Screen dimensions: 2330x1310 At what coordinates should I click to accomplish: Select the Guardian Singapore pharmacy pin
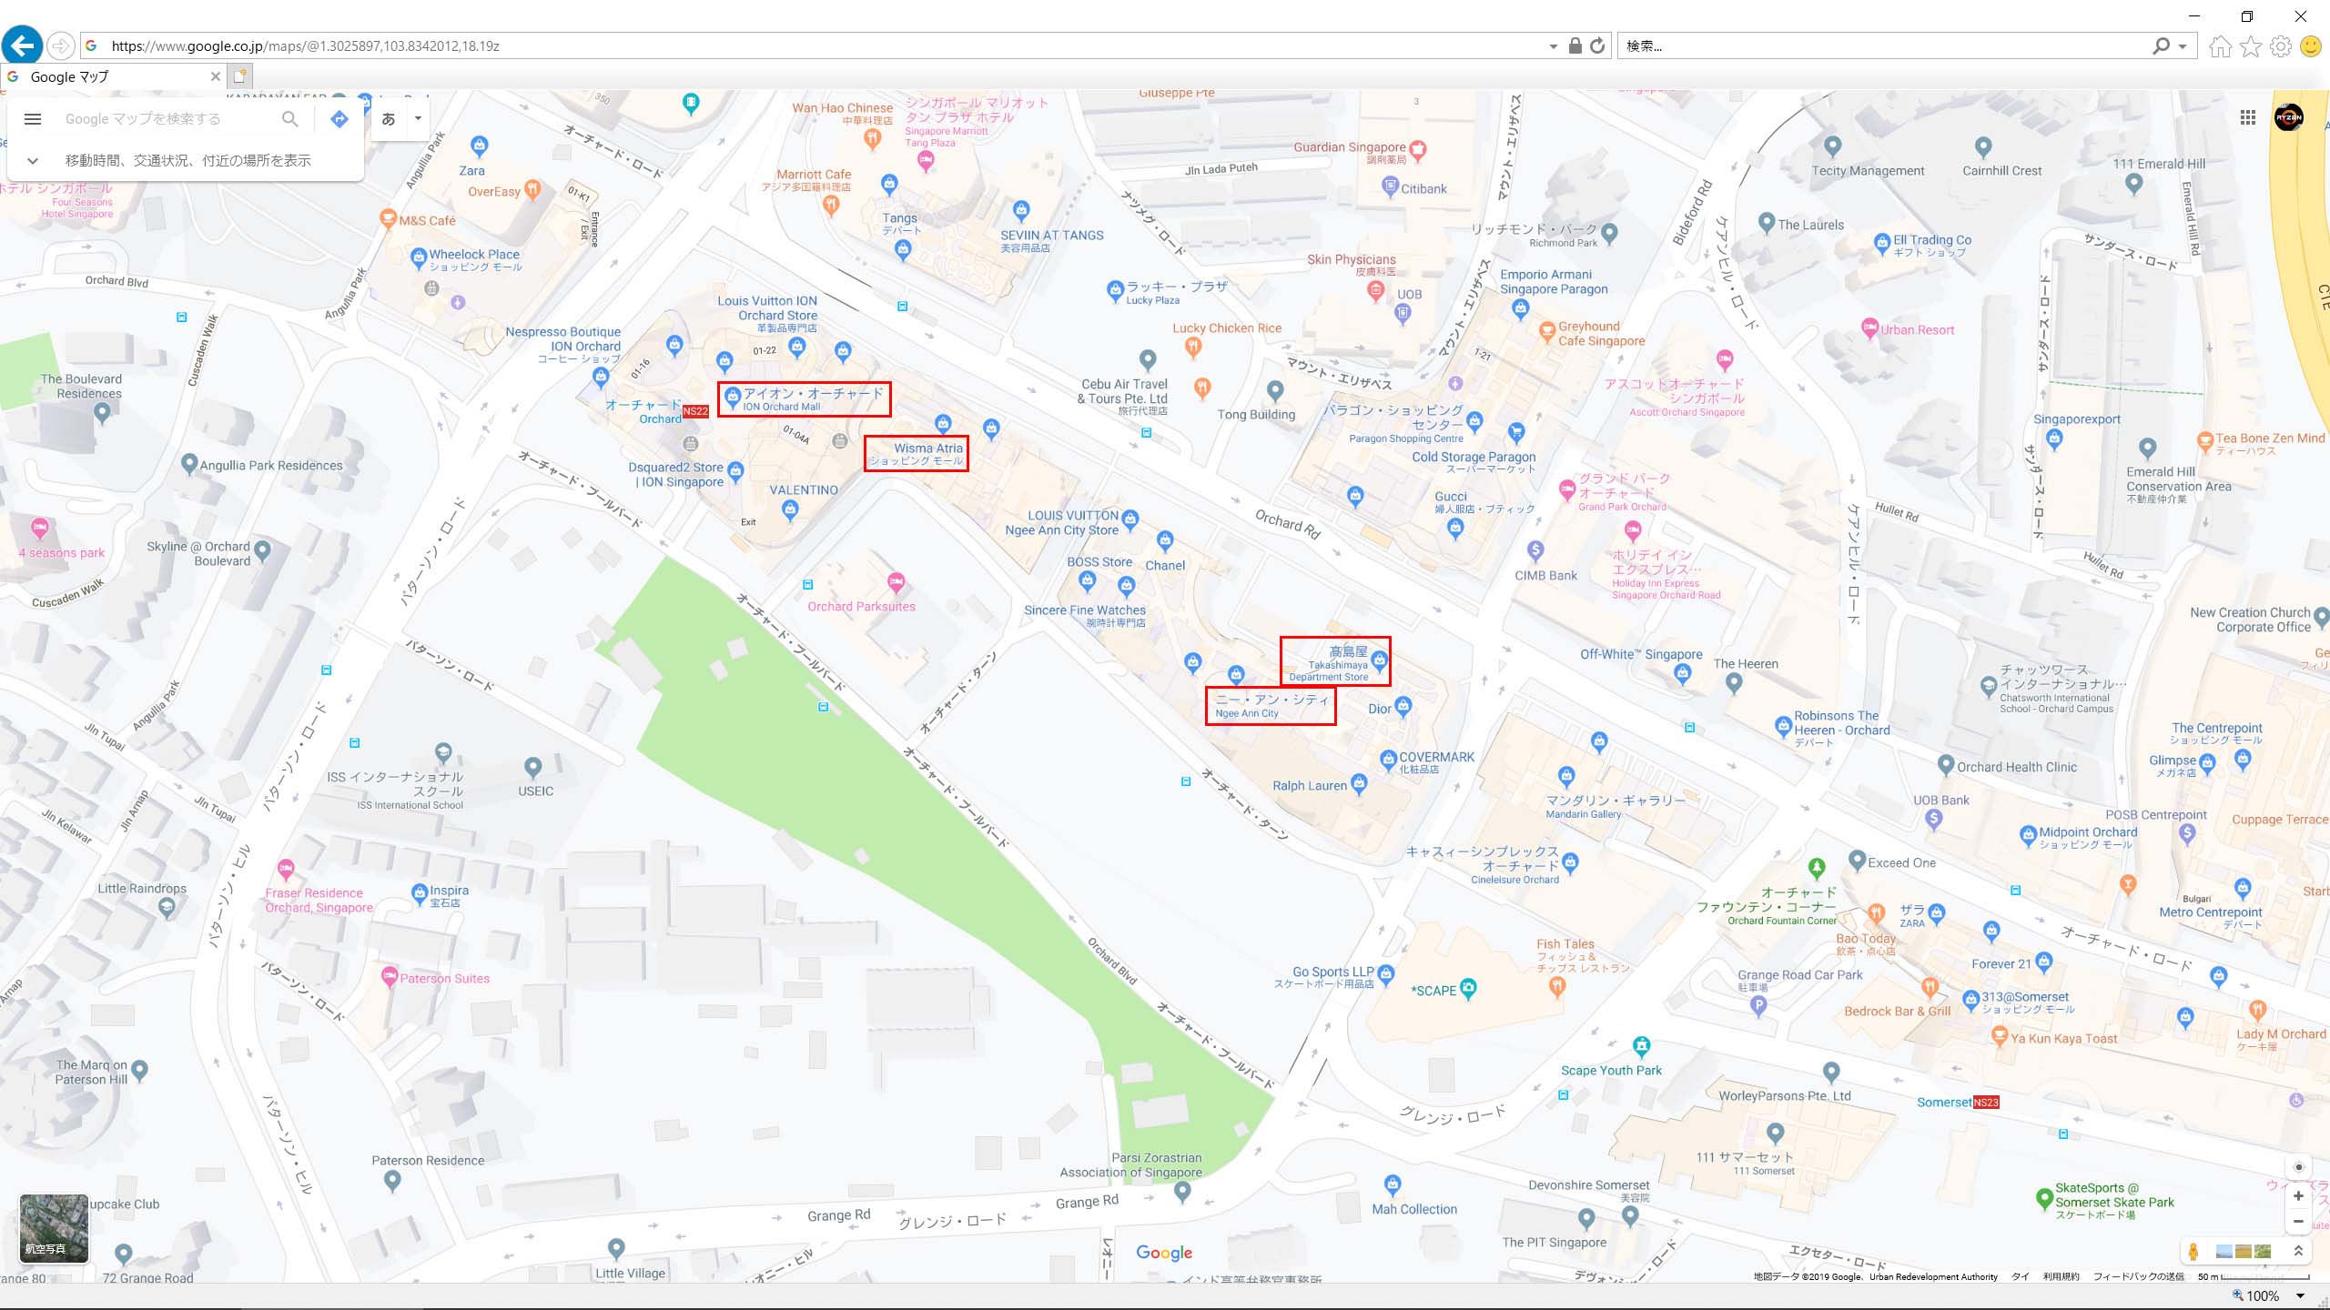click(1417, 149)
